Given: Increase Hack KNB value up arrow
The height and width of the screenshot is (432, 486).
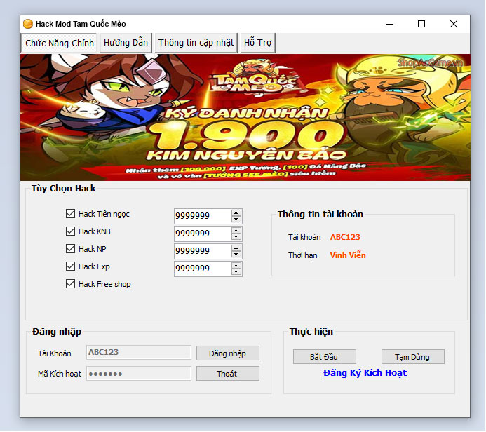Looking at the screenshot, I should click(236, 230).
